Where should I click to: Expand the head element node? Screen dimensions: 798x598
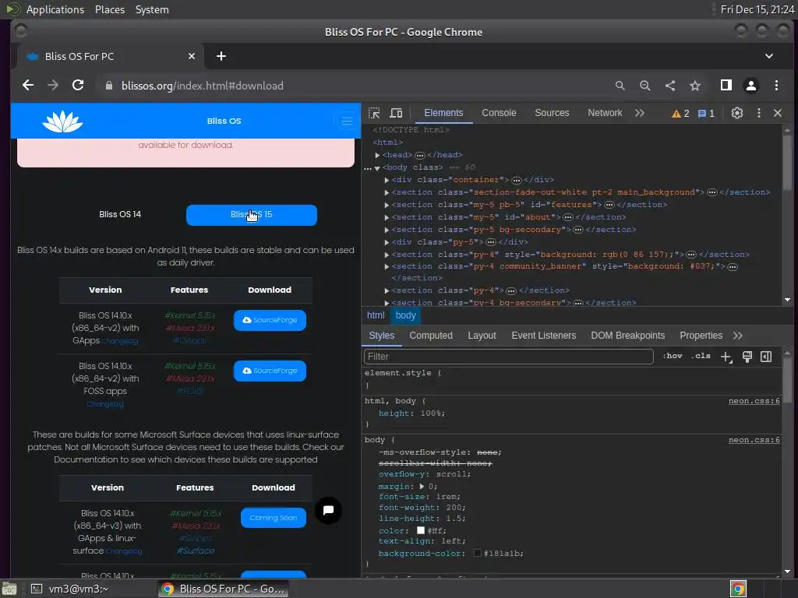click(377, 155)
